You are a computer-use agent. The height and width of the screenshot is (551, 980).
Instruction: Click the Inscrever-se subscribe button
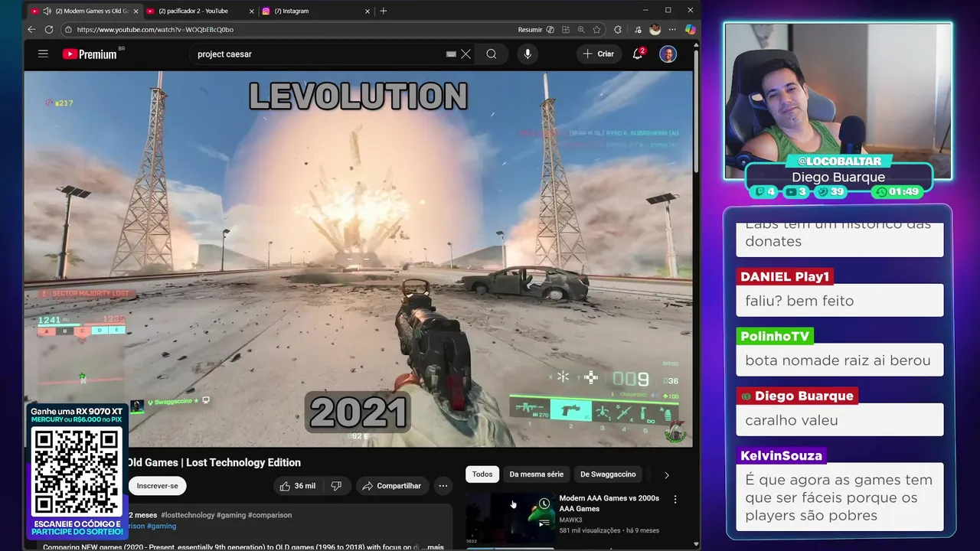157,486
